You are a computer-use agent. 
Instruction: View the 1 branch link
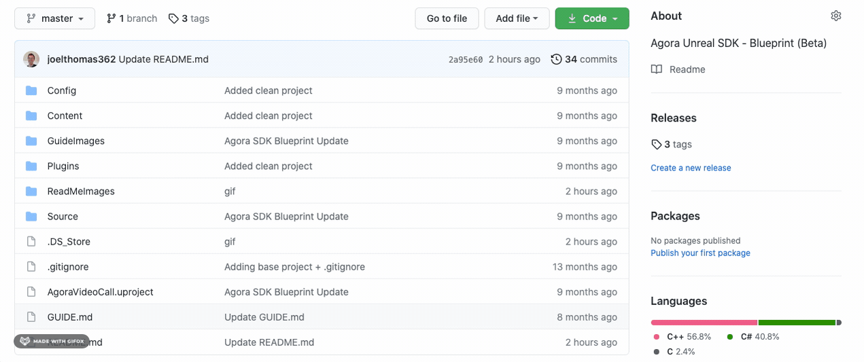pos(132,18)
